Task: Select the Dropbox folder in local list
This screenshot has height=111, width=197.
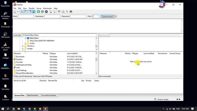Action: pos(19,59)
